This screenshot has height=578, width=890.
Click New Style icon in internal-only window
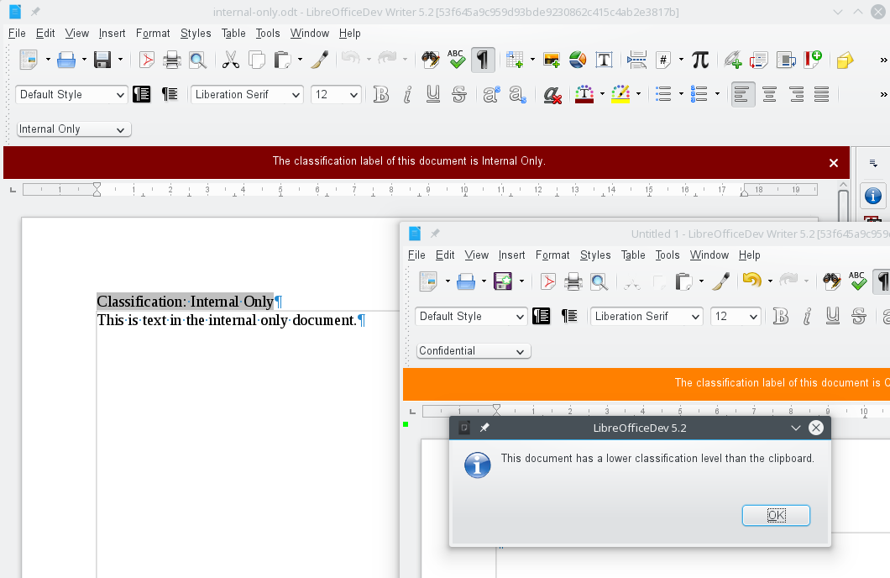pos(169,94)
